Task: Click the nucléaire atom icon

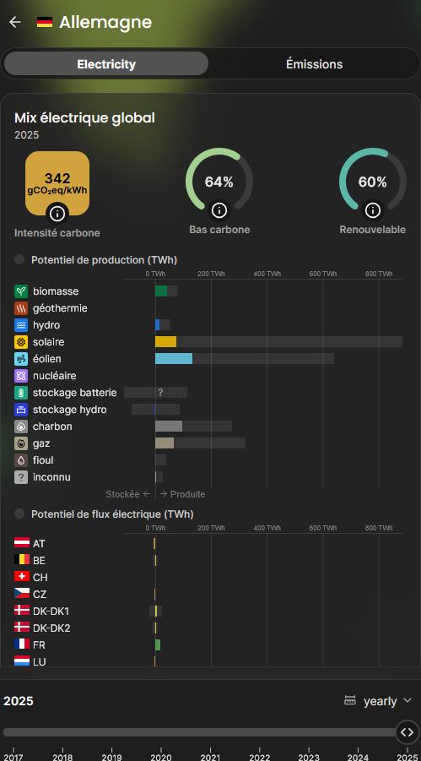Action: click(x=21, y=376)
